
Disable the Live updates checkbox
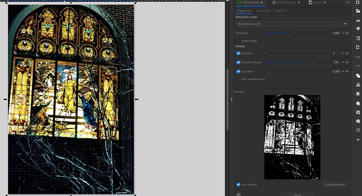[x=238, y=184]
